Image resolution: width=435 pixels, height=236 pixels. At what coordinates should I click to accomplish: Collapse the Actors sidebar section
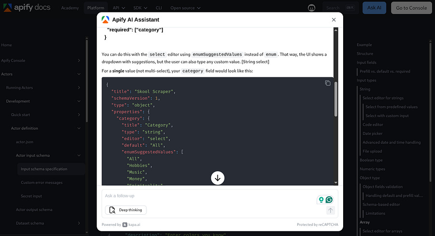pos(79,74)
